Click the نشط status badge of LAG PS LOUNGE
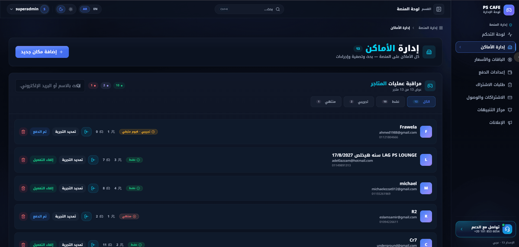 pyautogui.click(x=134, y=160)
